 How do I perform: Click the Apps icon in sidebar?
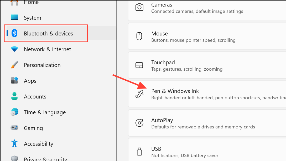[14, 80]
